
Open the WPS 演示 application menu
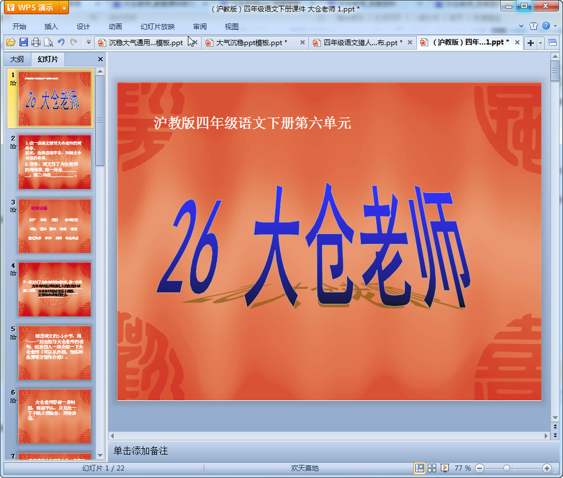pos(33,7)
